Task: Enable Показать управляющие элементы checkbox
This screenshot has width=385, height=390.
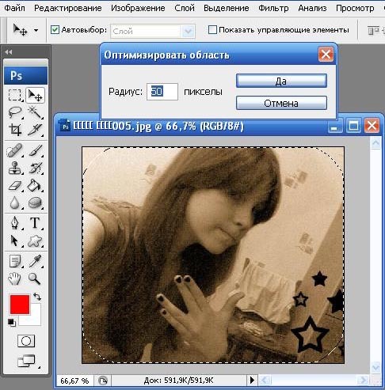Action: click(x=212, y=30)
